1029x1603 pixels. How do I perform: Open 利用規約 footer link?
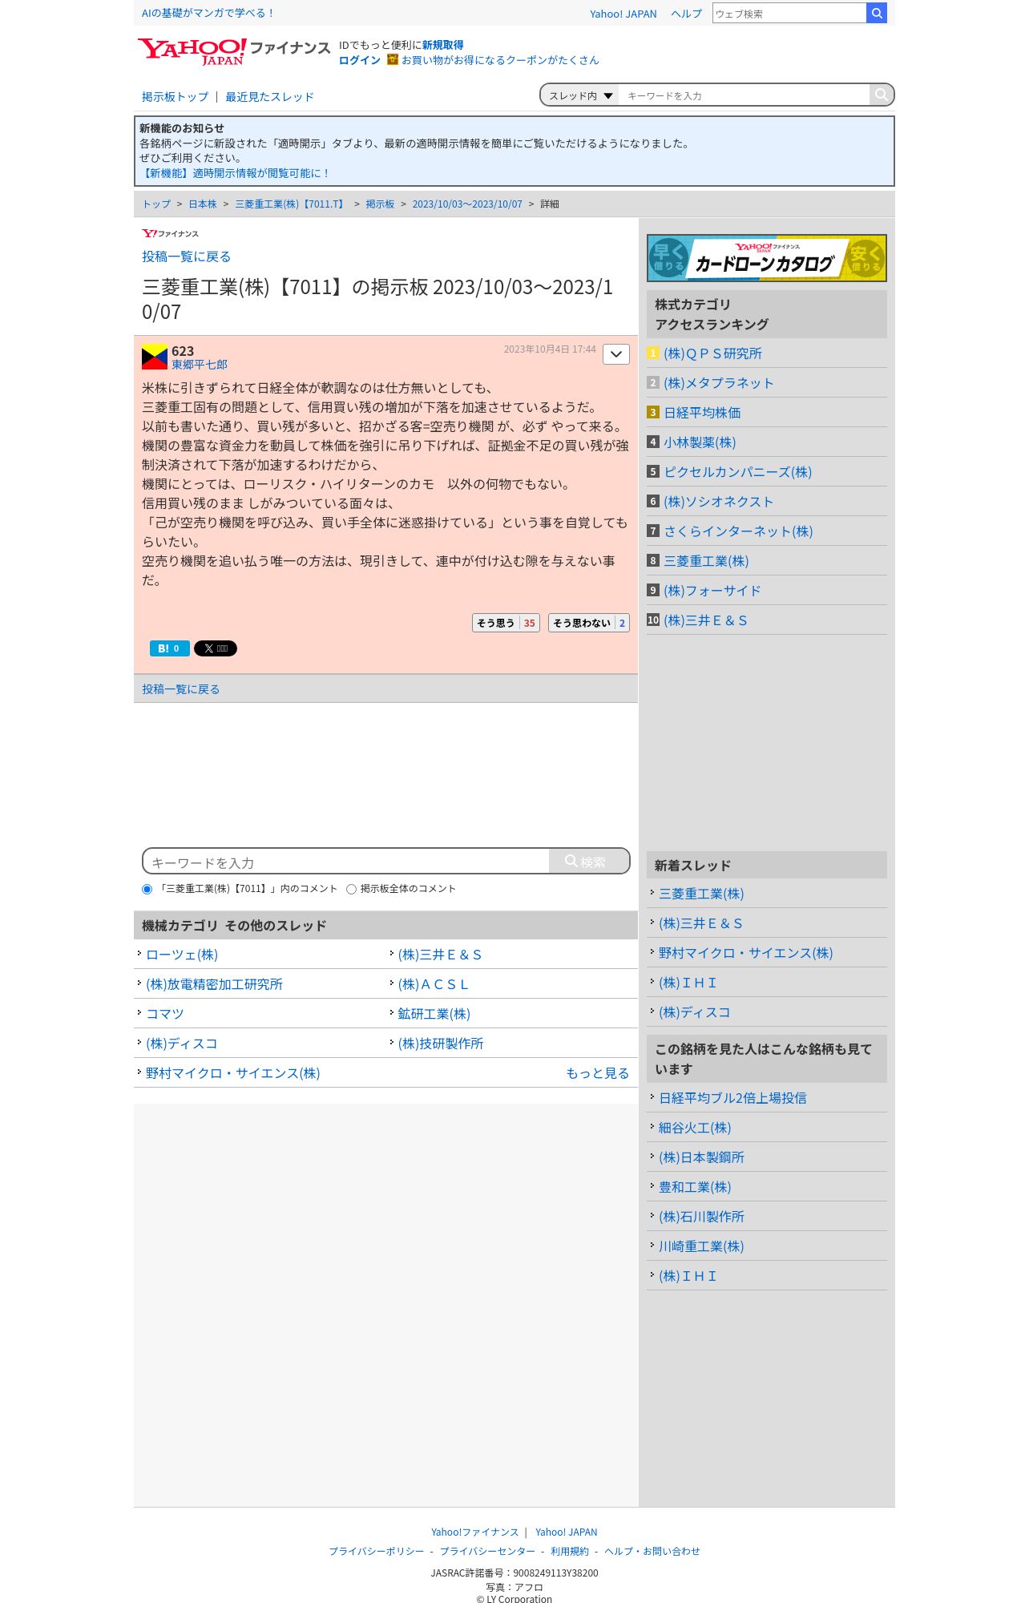570,1551
